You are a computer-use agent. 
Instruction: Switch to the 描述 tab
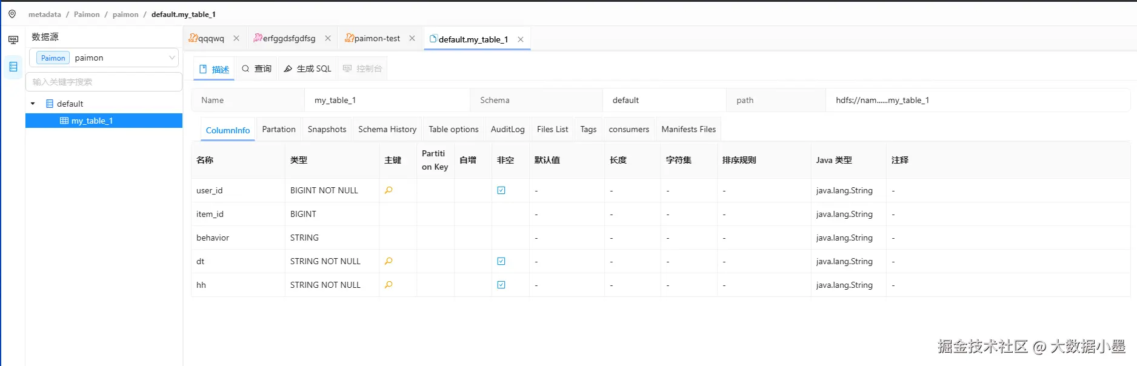pos(214,69)
